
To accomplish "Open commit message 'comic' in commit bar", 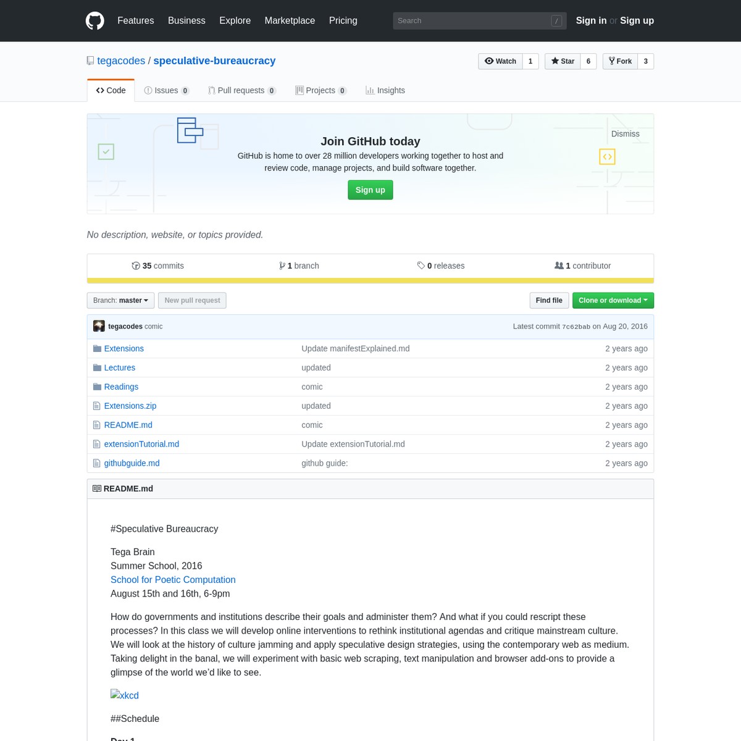I will point(154,326).
